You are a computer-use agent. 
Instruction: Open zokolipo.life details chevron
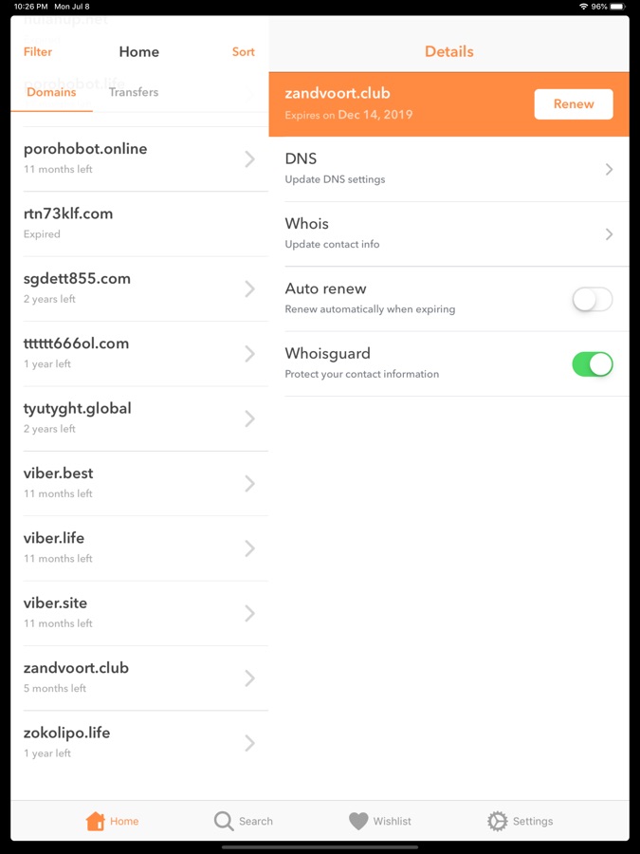click(249, 743)
